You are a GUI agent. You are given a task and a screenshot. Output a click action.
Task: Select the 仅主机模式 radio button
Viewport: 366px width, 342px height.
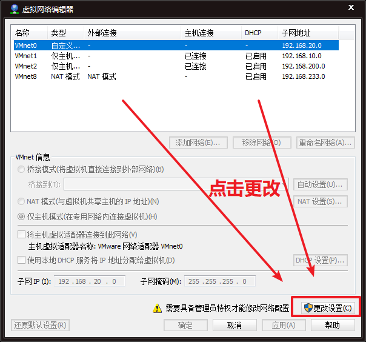click(x=21, y=216)
